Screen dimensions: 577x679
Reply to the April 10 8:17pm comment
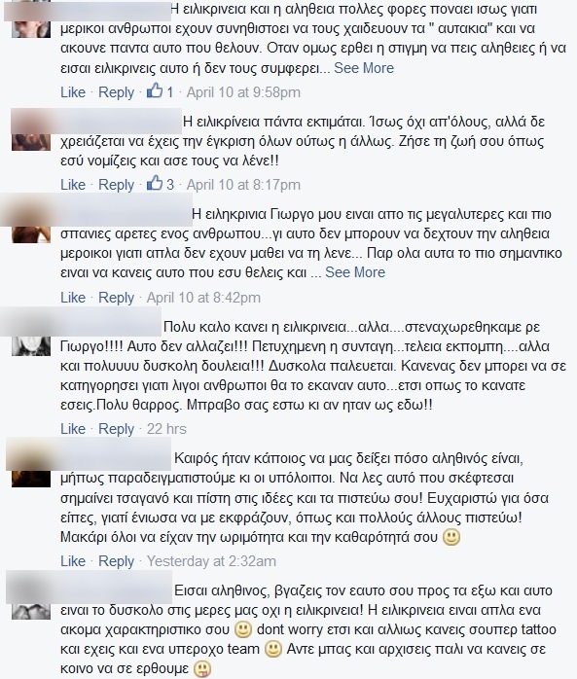[x=116, y=185]
